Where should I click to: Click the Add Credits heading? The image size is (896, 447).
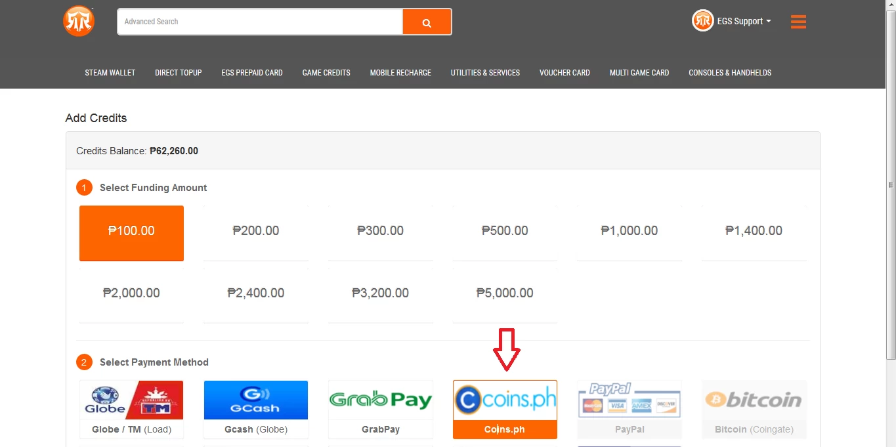96,118
